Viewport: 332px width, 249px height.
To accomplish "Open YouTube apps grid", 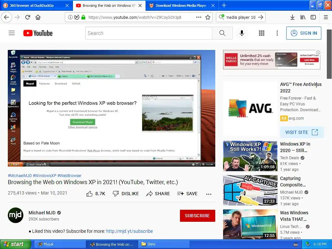I will coord(262,33).
